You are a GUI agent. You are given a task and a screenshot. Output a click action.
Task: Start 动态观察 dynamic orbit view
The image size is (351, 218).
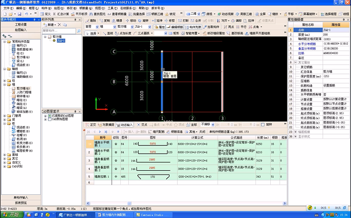click(226, 14)
